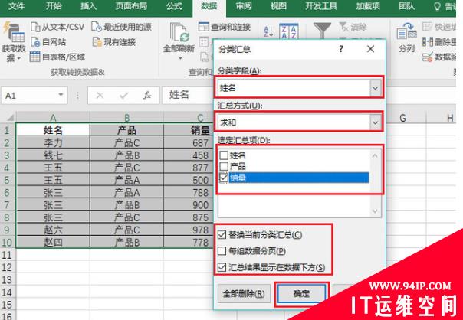This screenshot has width=463, height=320.
Task: Check the 姓名 item in the summary list
Action: pyautogui.click(x=224, y=155)
